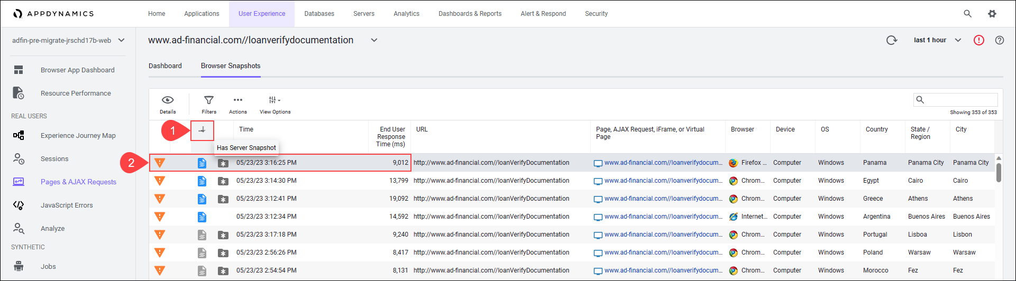Expand the View Options dropdown
This screenshot has height=281, width=1016.
pos(274,104)
